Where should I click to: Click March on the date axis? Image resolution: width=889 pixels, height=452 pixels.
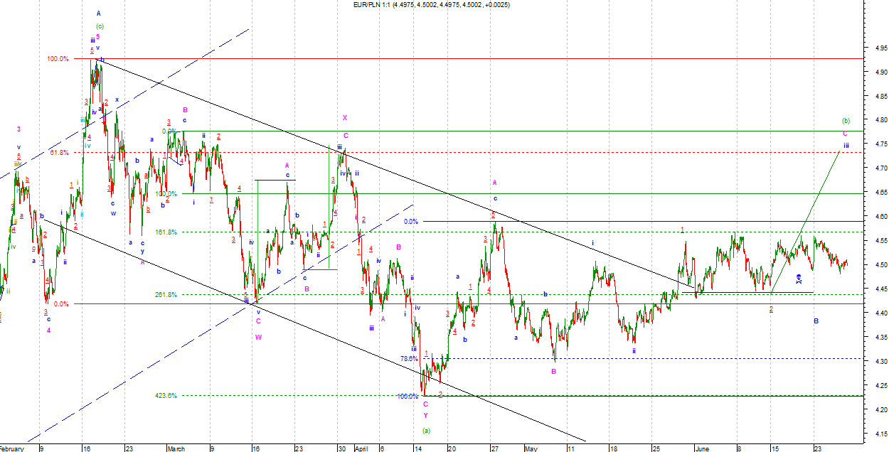tap(176, 448)
